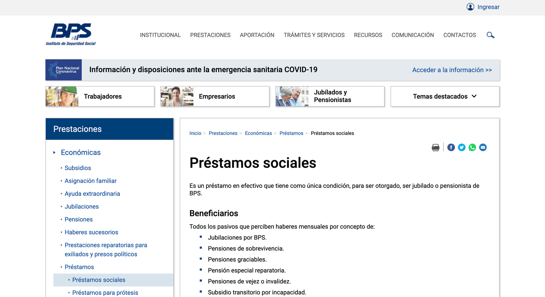
Task: Click the user account icon beside Ingresar
Action: tap(470, 7)
